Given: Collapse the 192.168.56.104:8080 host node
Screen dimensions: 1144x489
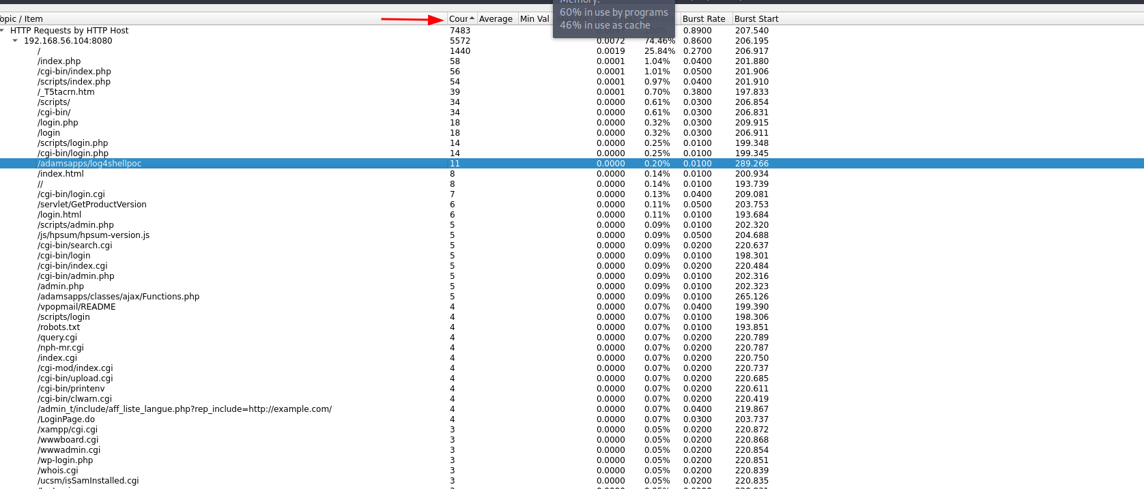Looking at the screenshot, I should tap(15, 41).
